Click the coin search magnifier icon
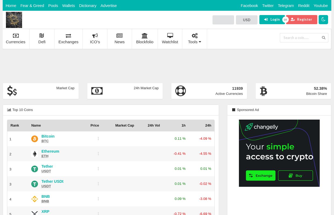Screen dimensions: 334x215 (x=323, y=38)
